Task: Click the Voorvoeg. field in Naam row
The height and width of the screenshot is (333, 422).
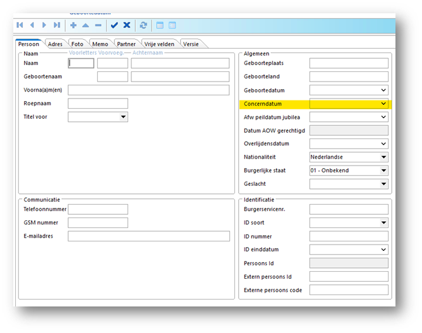Action: click(x=112, y=63)
